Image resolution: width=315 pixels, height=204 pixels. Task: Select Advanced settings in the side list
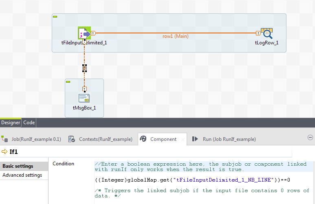(x=22, y=175)
